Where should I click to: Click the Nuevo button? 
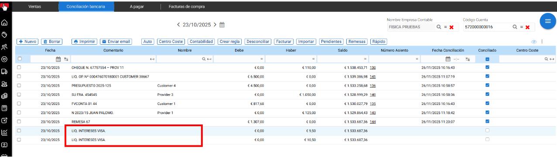(x=27, y=42)
